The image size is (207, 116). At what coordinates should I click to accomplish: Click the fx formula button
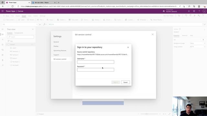45,24
